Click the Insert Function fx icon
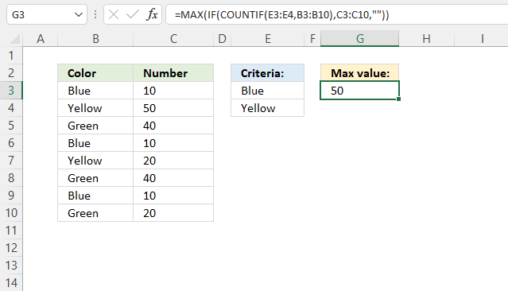Screen dimensions: 508x291 pyautogui.click(x=153, y=14)
